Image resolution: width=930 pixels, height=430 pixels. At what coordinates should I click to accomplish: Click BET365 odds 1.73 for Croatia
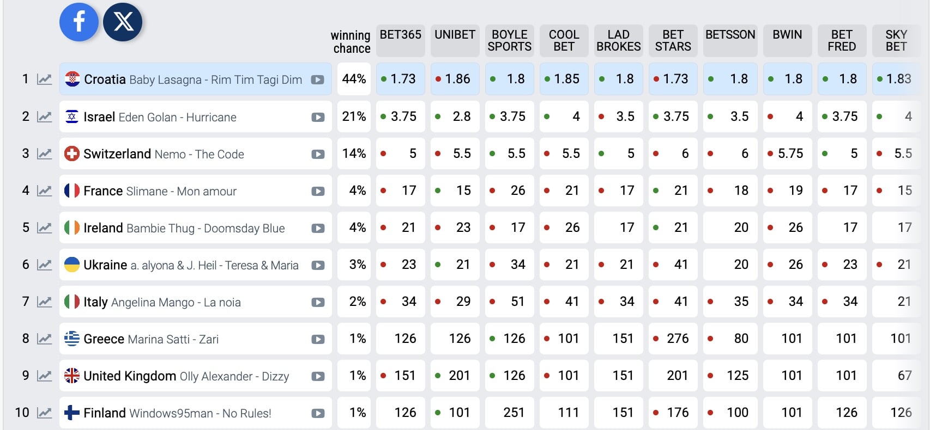[x=401, y=79]
